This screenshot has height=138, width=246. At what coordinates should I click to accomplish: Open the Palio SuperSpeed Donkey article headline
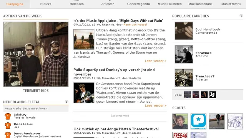(114, 72)
